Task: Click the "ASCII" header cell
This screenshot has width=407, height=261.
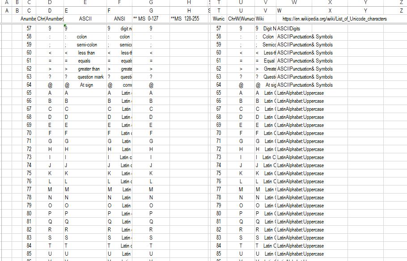Action: pyautogui.click(x=85, y=19)
